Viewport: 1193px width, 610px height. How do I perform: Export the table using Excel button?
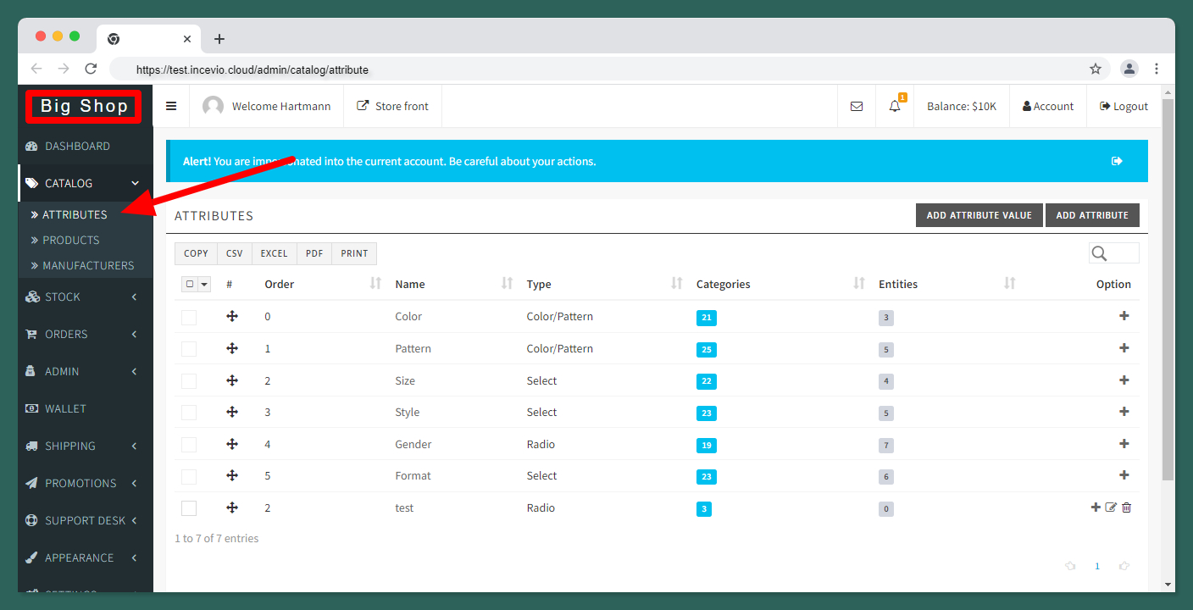click(274, 253)
